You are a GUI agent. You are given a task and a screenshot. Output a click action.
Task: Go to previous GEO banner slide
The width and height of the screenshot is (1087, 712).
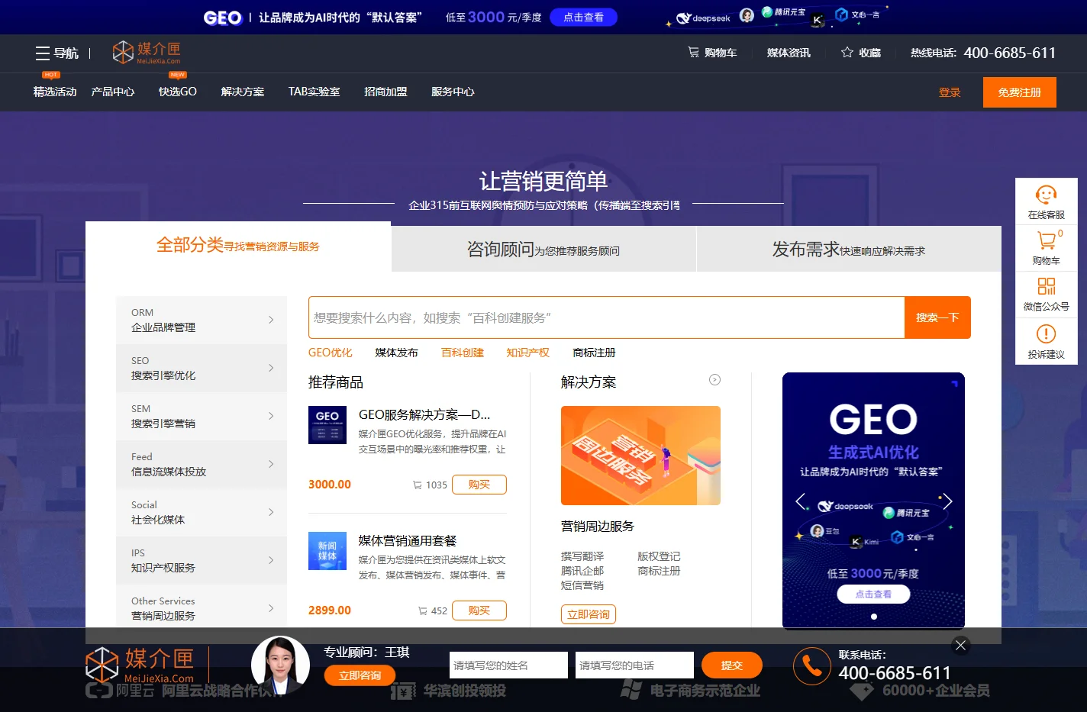coord(800,501)
